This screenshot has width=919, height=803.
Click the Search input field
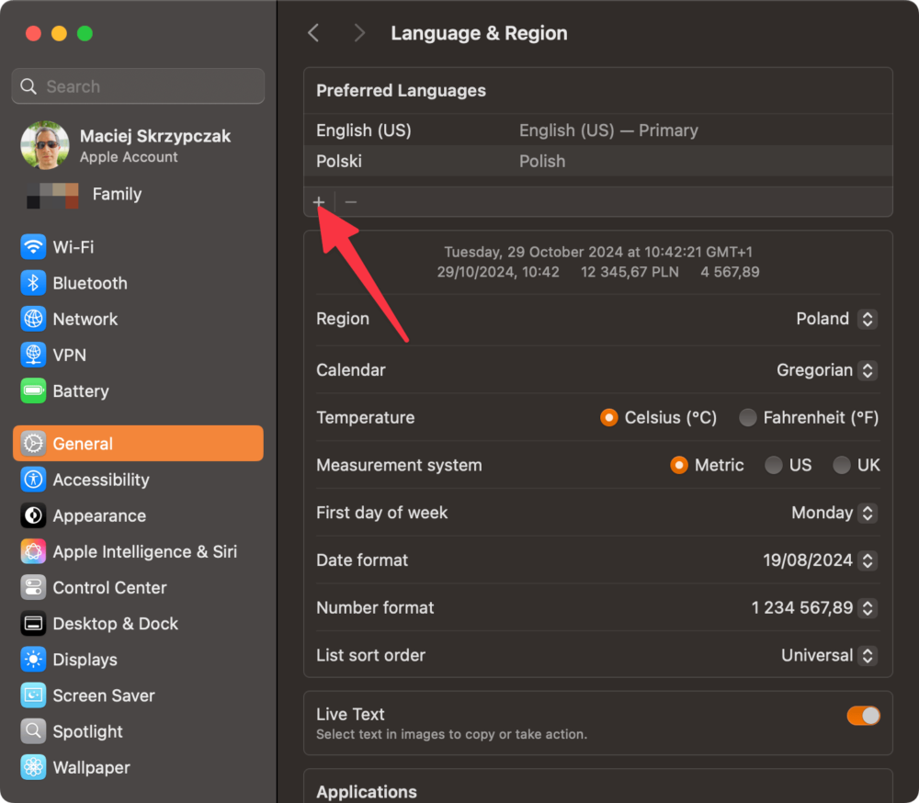pyautogui.click(x=138, y=86)
